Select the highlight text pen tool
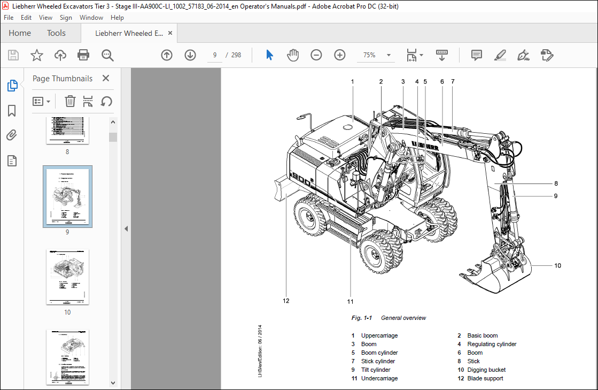The image size is (598, 390). [500, 55]
